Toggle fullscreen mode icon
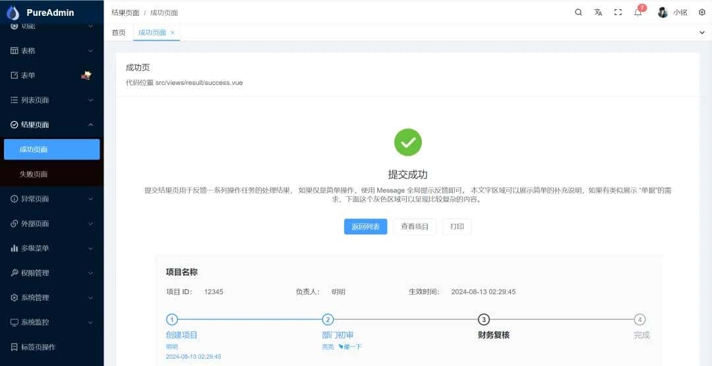This screenshot has height=366, width=712. 618,13
